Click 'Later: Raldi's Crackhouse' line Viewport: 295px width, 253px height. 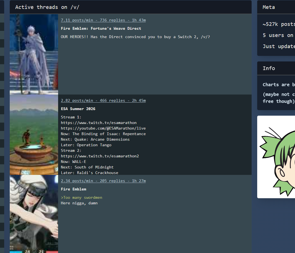[x=90, y=173]
